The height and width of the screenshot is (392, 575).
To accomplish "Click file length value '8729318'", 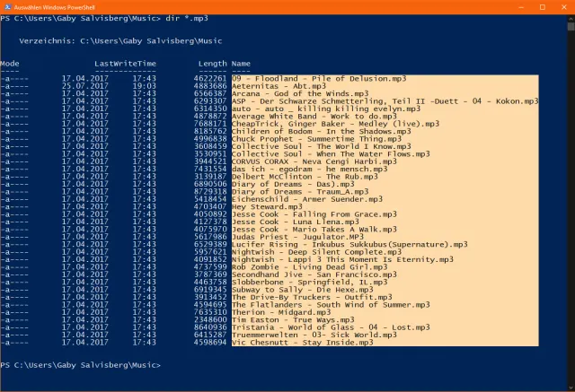I will tap(210, 192).
